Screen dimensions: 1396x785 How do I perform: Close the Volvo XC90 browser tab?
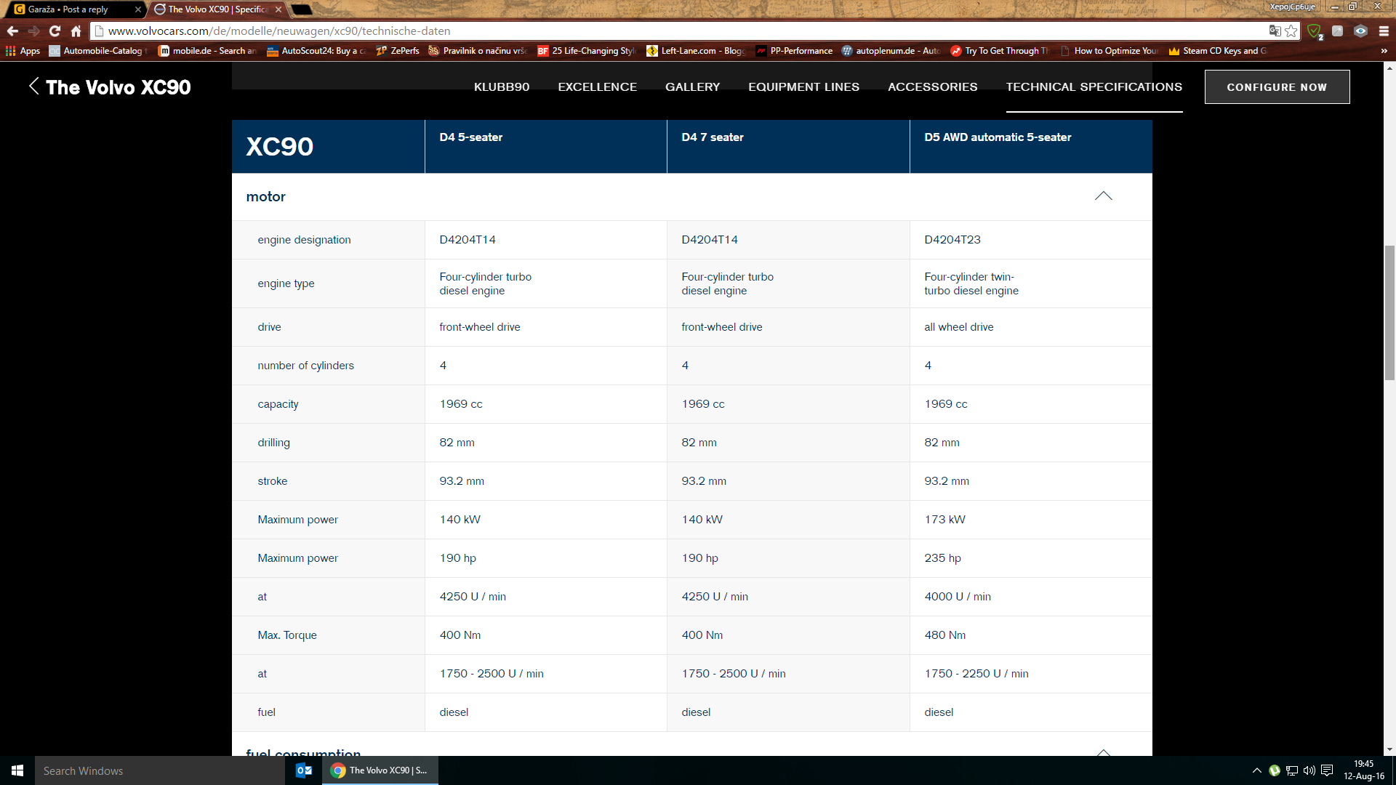[278, 9]
